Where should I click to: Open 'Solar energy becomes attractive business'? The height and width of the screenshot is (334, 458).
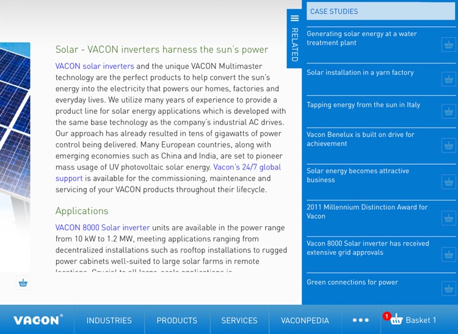(358, 175)
